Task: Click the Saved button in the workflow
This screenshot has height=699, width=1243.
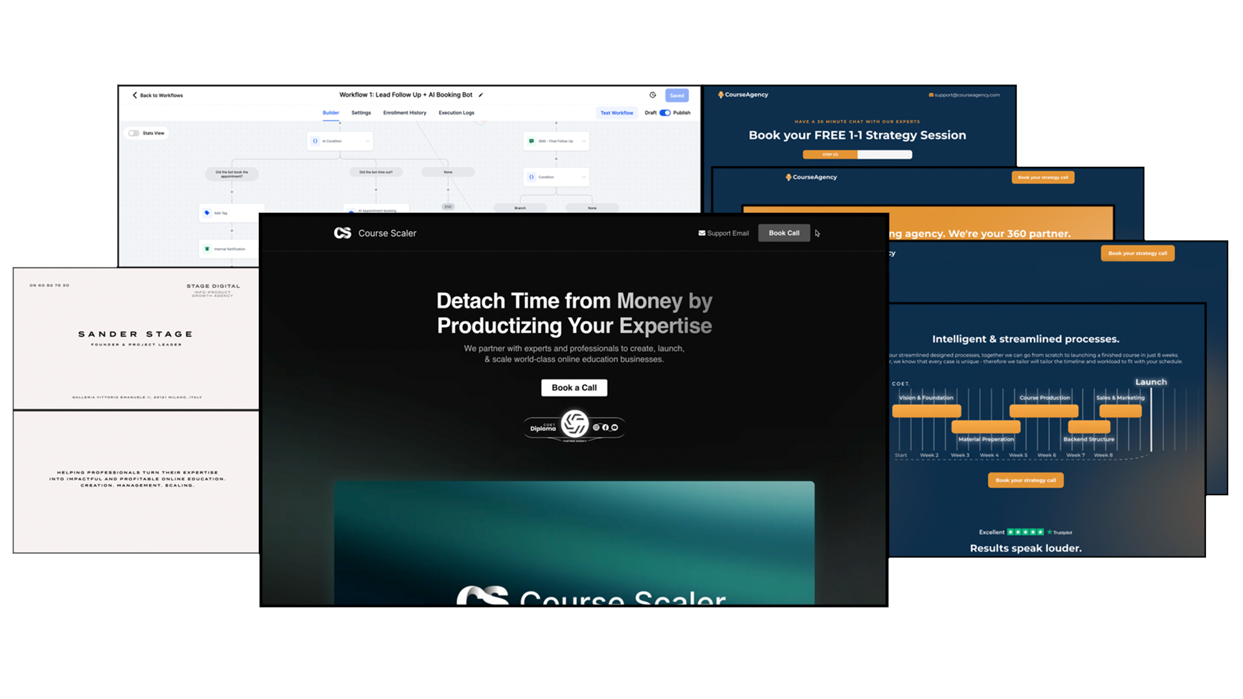Action: 677,96
